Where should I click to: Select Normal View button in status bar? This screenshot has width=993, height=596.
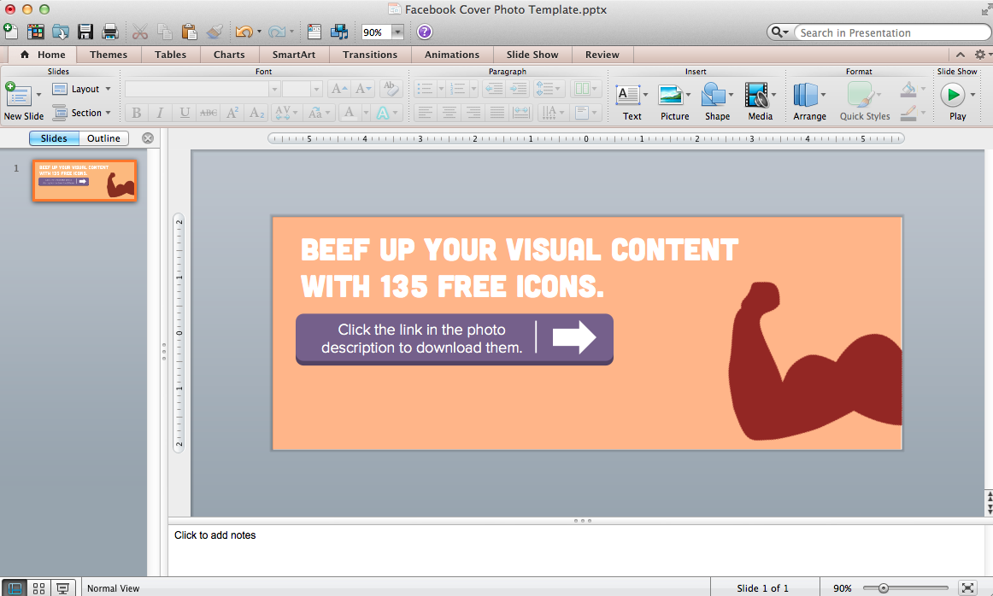click(x=14, y=588)
